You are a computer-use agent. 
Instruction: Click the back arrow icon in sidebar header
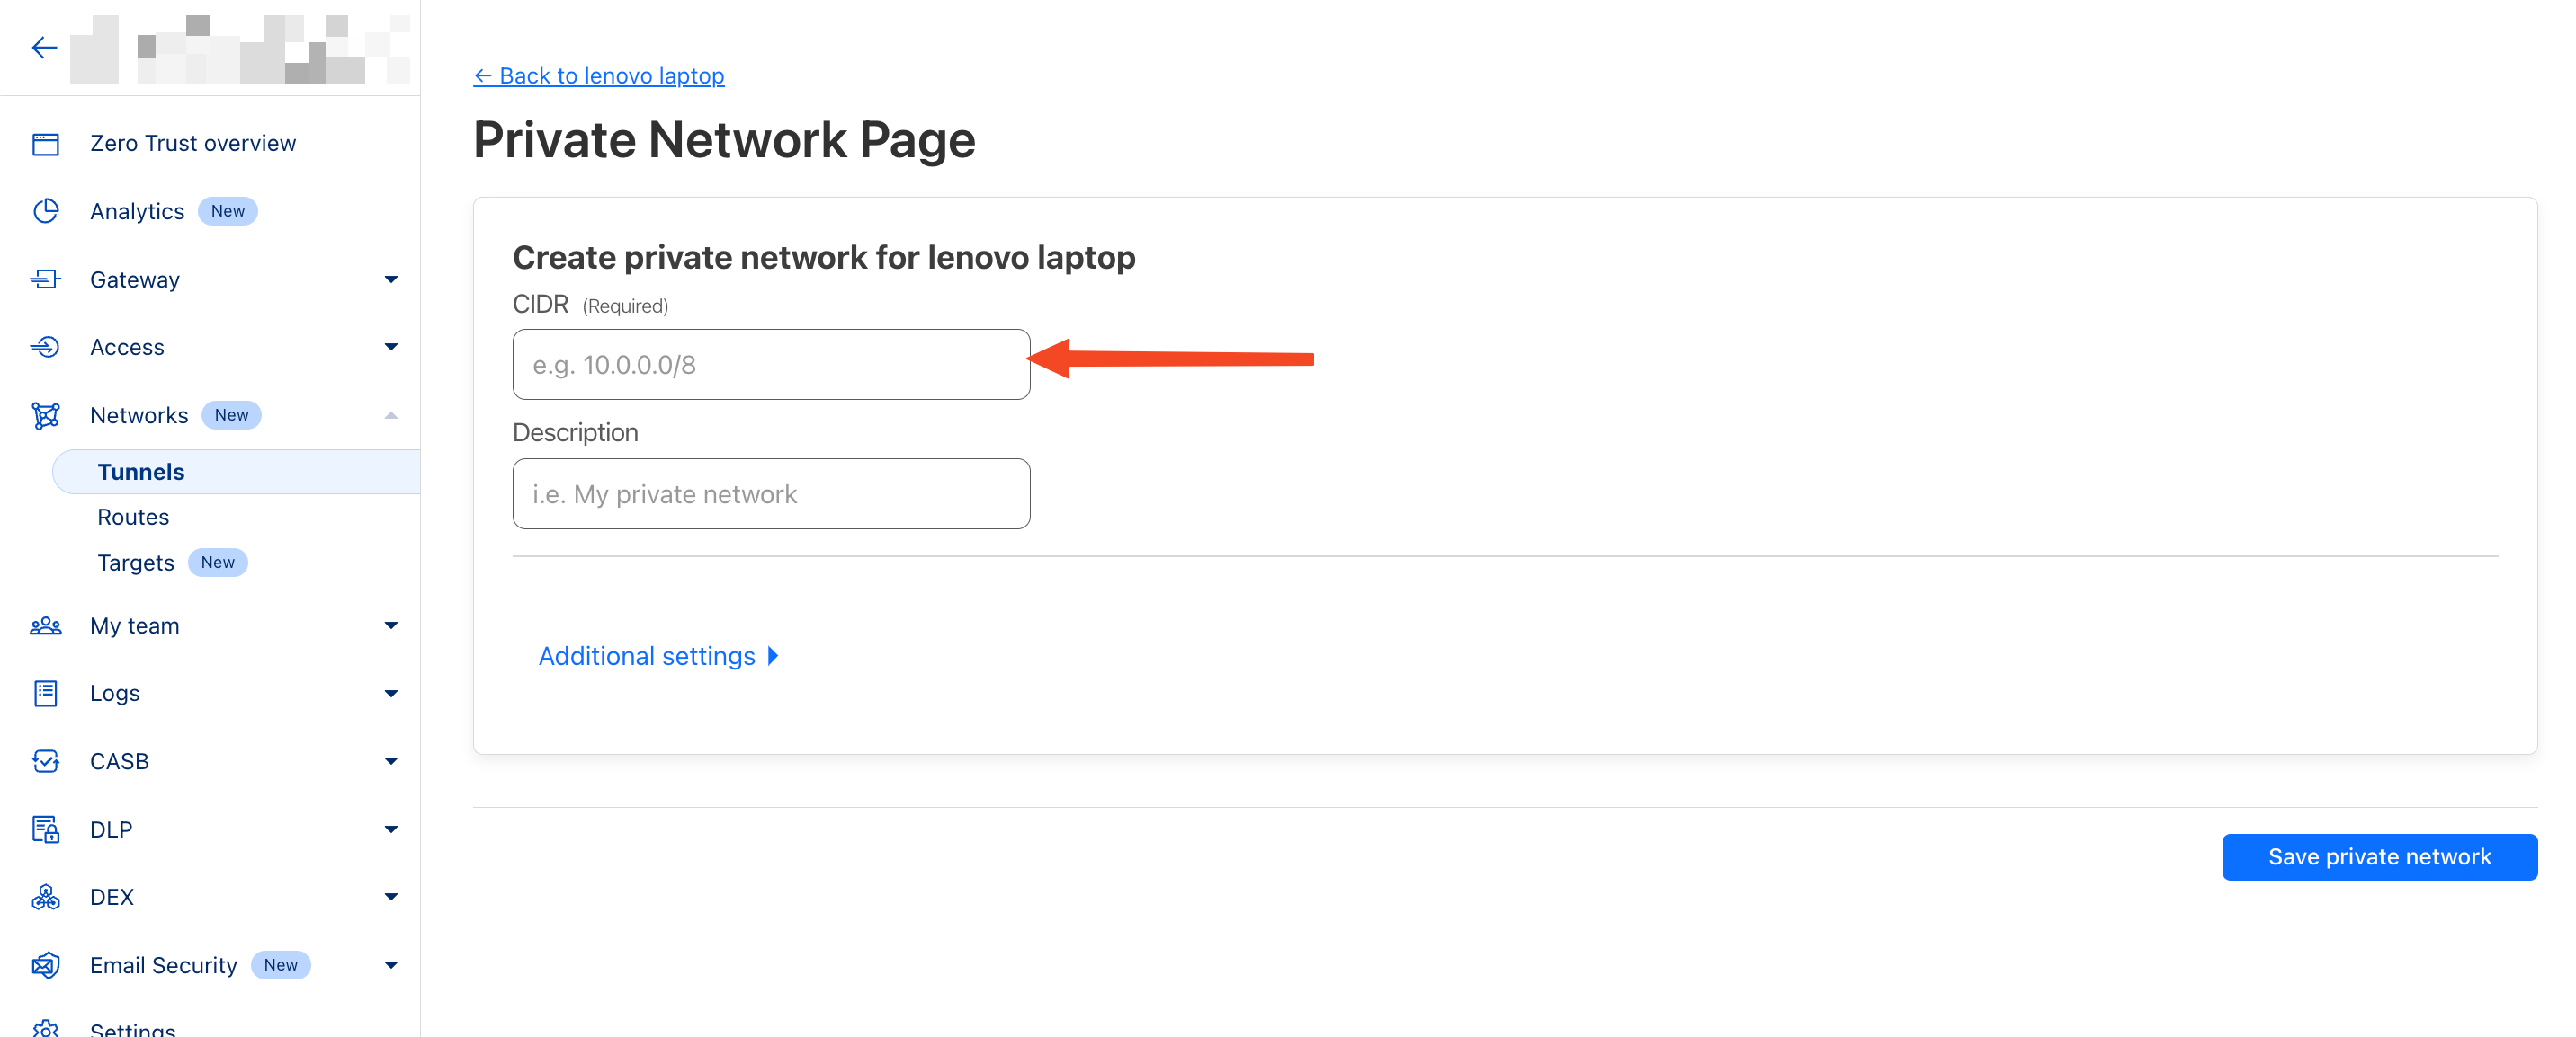44,47
